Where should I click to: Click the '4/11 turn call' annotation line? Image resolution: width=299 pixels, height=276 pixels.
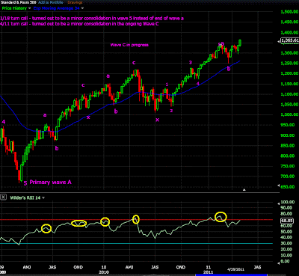point(79,24)
